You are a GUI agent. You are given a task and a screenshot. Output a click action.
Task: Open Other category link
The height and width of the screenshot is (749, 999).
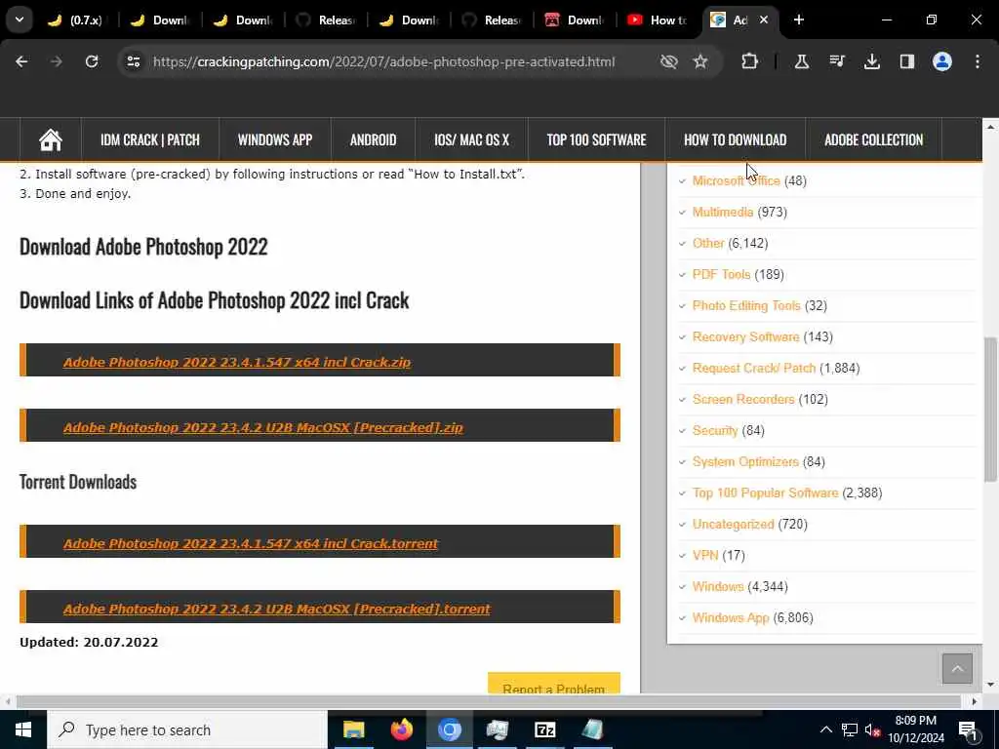(708, 243)
